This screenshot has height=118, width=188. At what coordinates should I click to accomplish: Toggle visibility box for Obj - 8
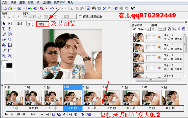[149, 47]
